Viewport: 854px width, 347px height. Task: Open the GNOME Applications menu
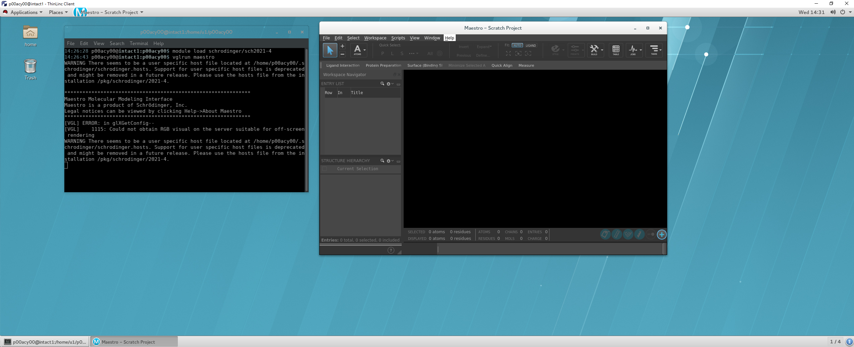coord(23,12)
